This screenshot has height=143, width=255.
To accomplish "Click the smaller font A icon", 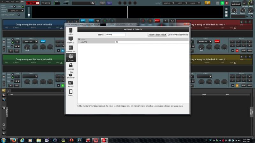I will [4, 129].
